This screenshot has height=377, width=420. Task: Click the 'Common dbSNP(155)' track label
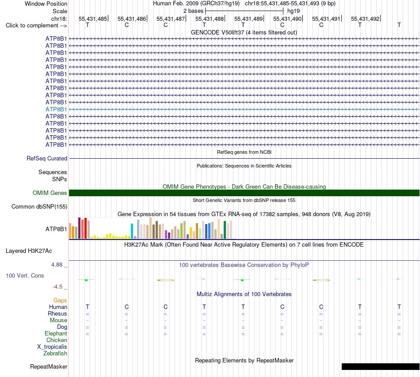click(39, 207)
